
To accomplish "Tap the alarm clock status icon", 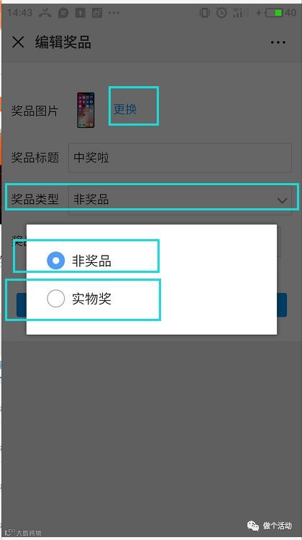I will (221, 13).
